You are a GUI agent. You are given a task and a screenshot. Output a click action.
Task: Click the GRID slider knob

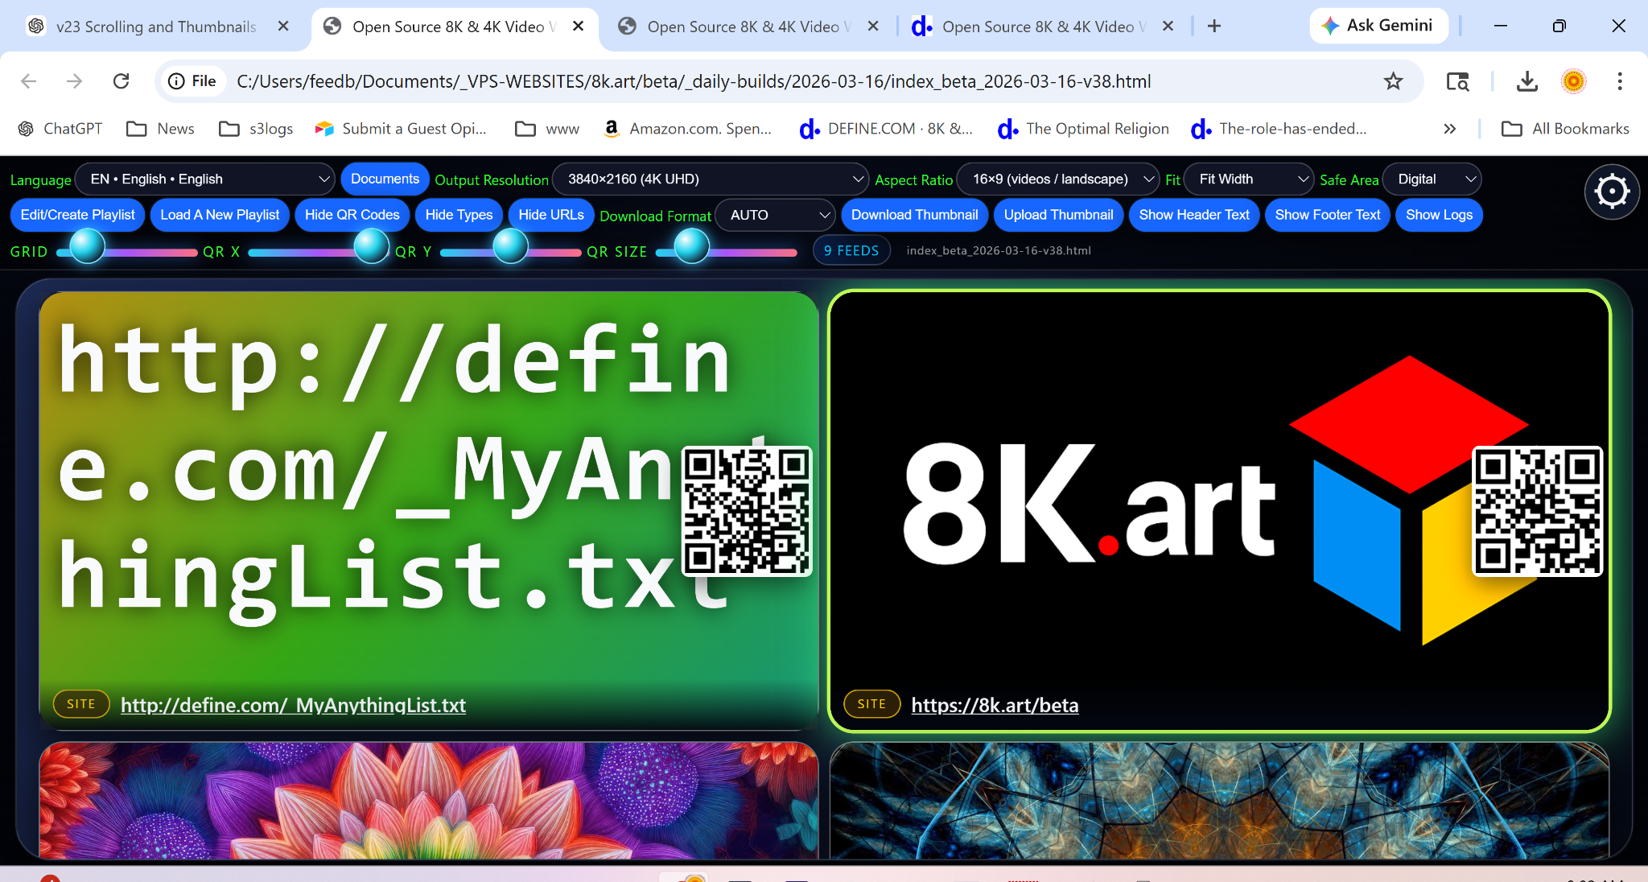click(88, 246)
